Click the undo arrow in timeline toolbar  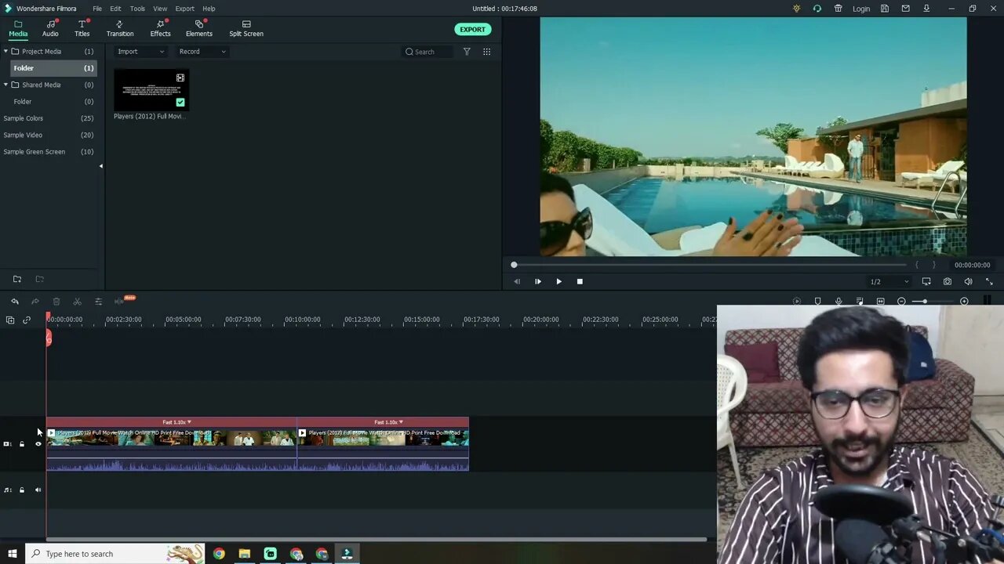pos(15,302)
